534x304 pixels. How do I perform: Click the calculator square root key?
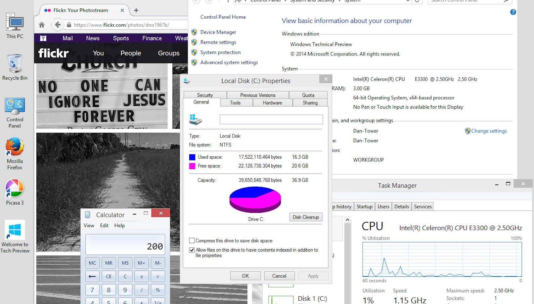click(x=158, y=276)
